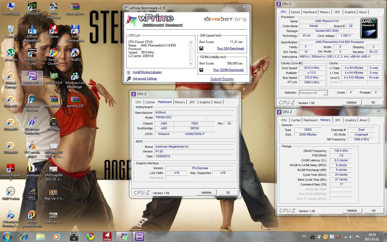Screen dimensions: 387x242
Task: Launch UltraISO desktop icon
Action: tap(75, 55)
